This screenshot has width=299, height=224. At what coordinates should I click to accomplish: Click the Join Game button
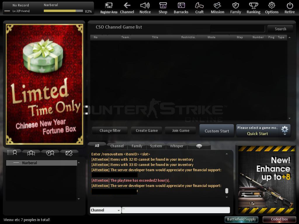[x=180, y=131]
